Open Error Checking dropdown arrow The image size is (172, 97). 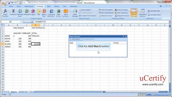click(128, 13)
